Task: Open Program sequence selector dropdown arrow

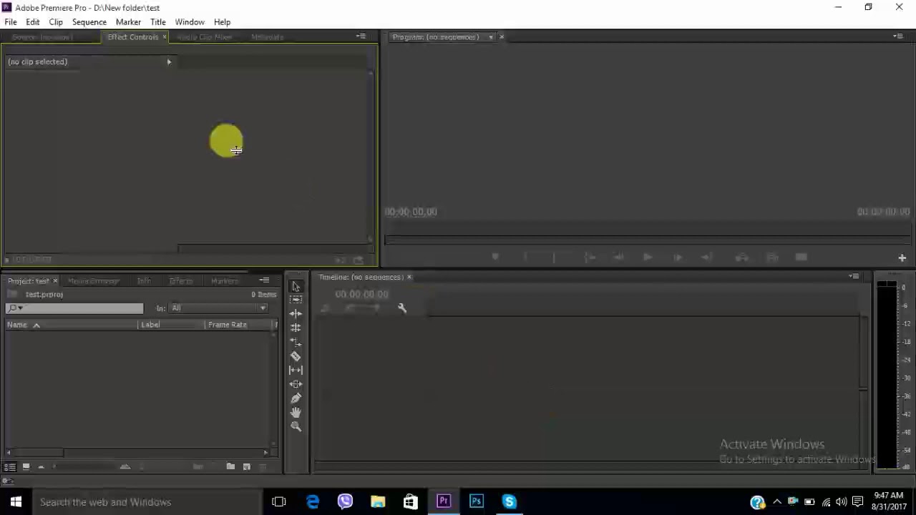Action: [491, 37]
